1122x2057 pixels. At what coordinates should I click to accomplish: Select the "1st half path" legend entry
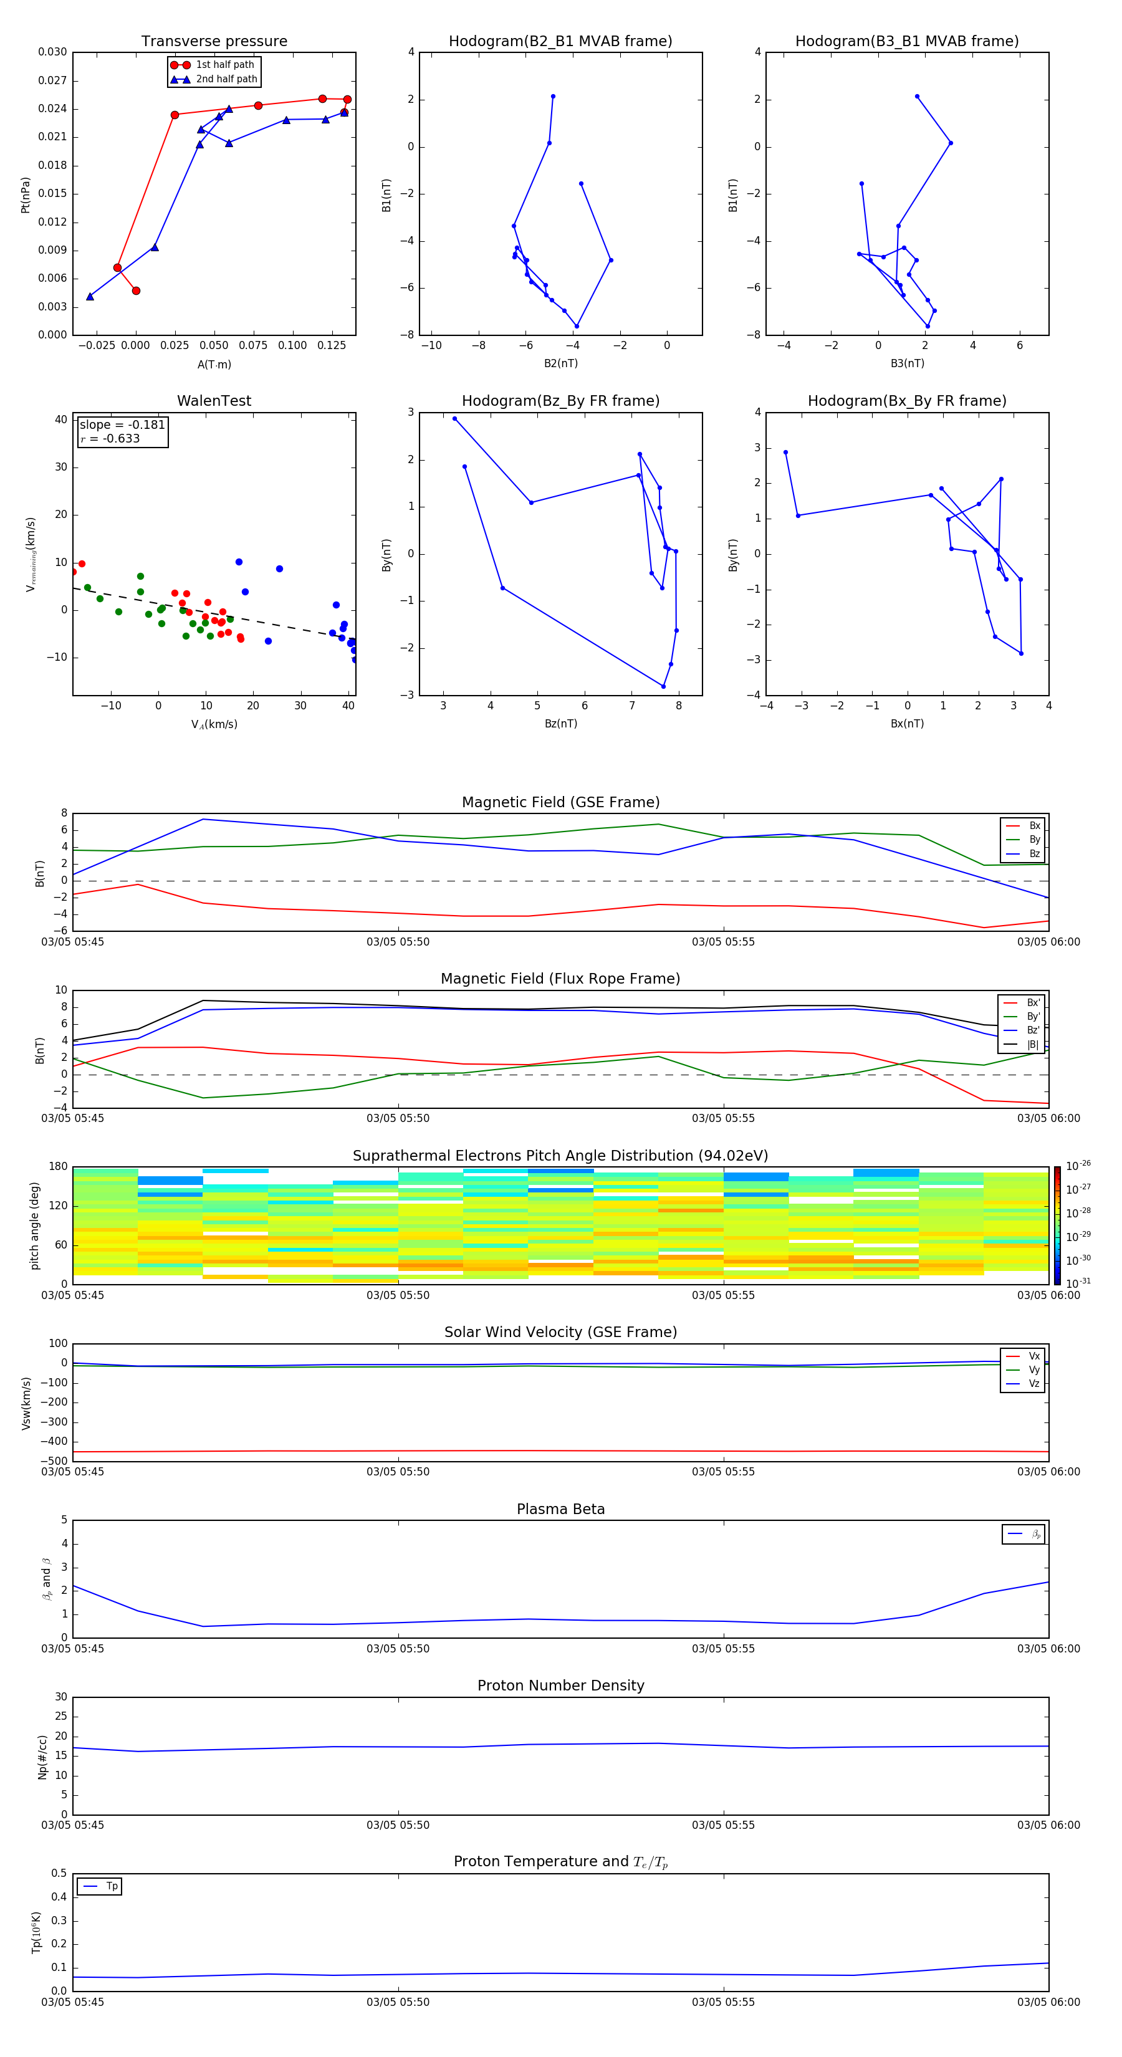[x=214, y=65]
